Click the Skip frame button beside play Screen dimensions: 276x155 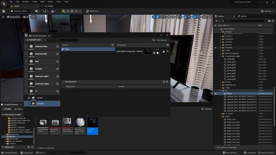pyautogui.click(x=68, y=11)
